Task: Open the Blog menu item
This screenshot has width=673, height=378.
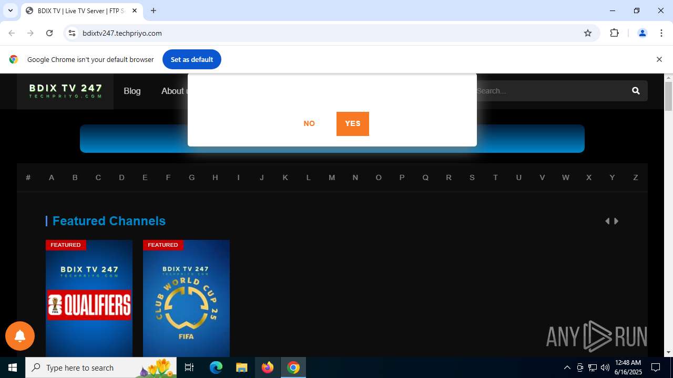Action: click(x=132, y=91)
